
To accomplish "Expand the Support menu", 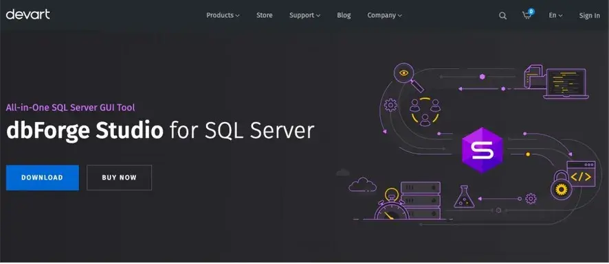I will click(x=305, y=16).
